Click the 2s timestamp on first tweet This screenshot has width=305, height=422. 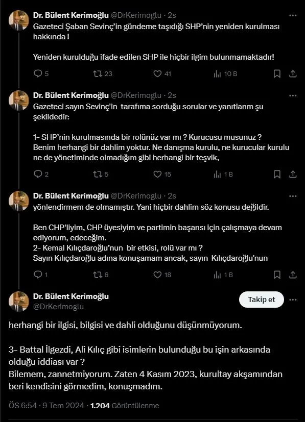point(173,15)
